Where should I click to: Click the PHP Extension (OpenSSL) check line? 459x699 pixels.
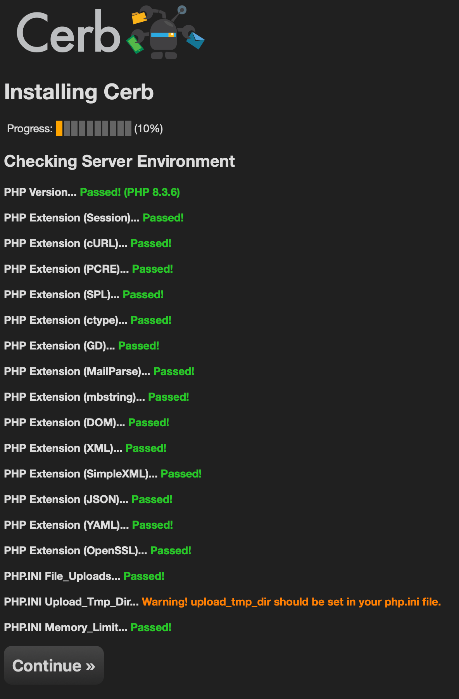pos(98,550)
